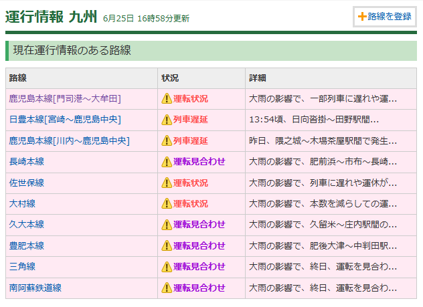423x307 pixels.
Task: Click 列車遅延 status for 日豊本線
Action: [x=191, y=120]
